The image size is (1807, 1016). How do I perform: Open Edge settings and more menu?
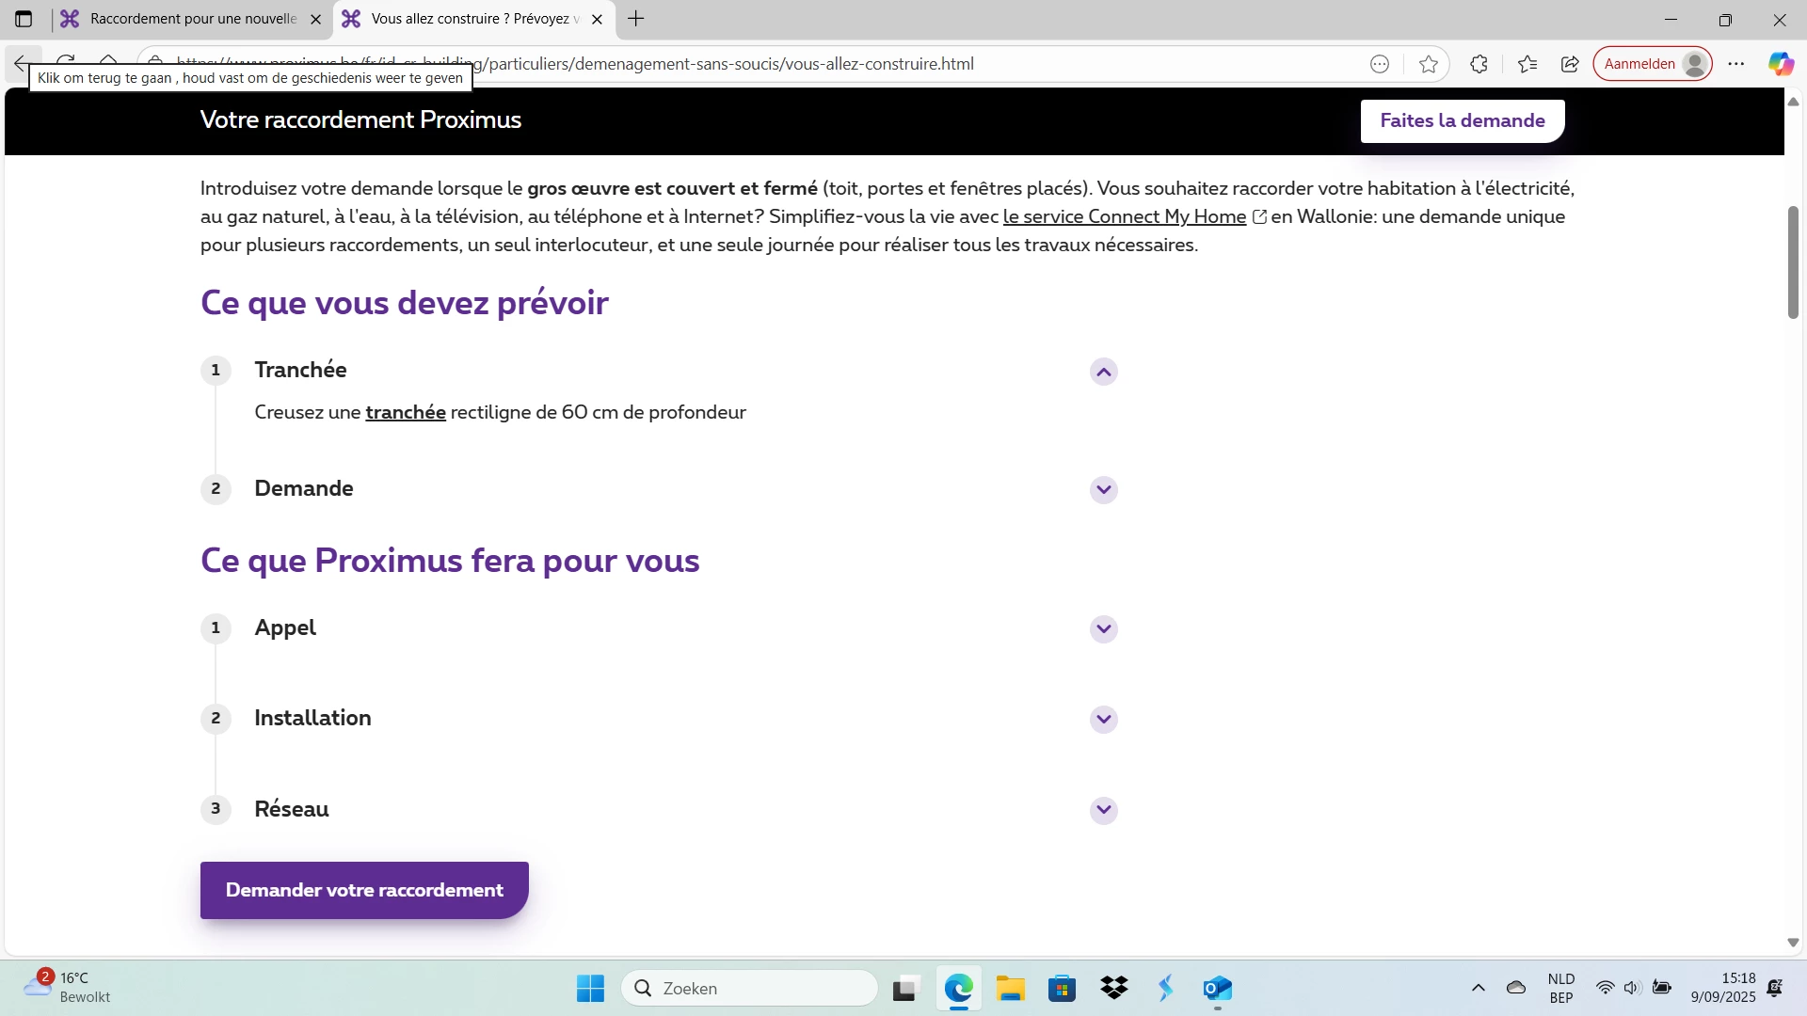click(1736, 64)
